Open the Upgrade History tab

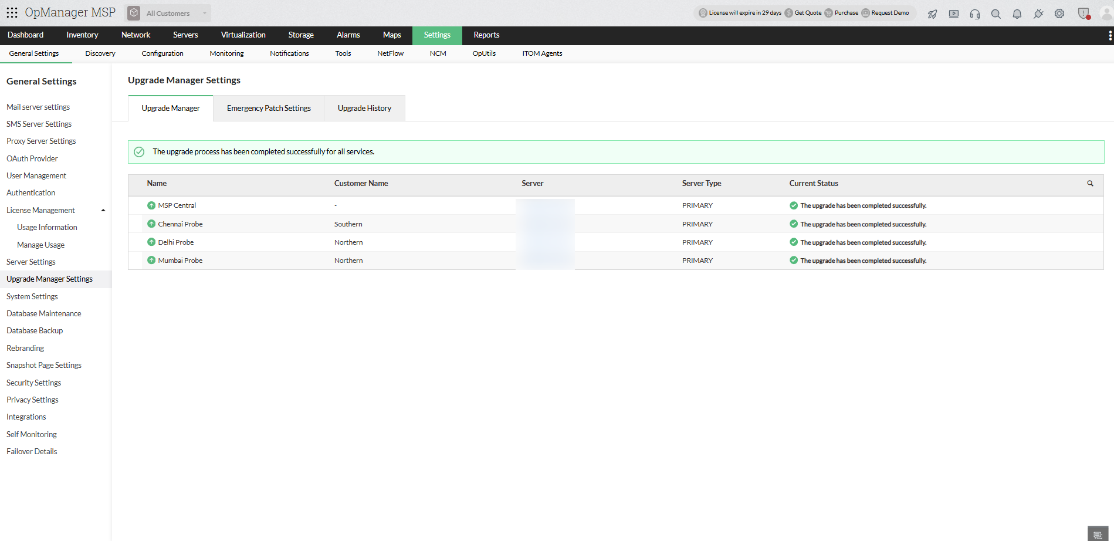(364, 109)
